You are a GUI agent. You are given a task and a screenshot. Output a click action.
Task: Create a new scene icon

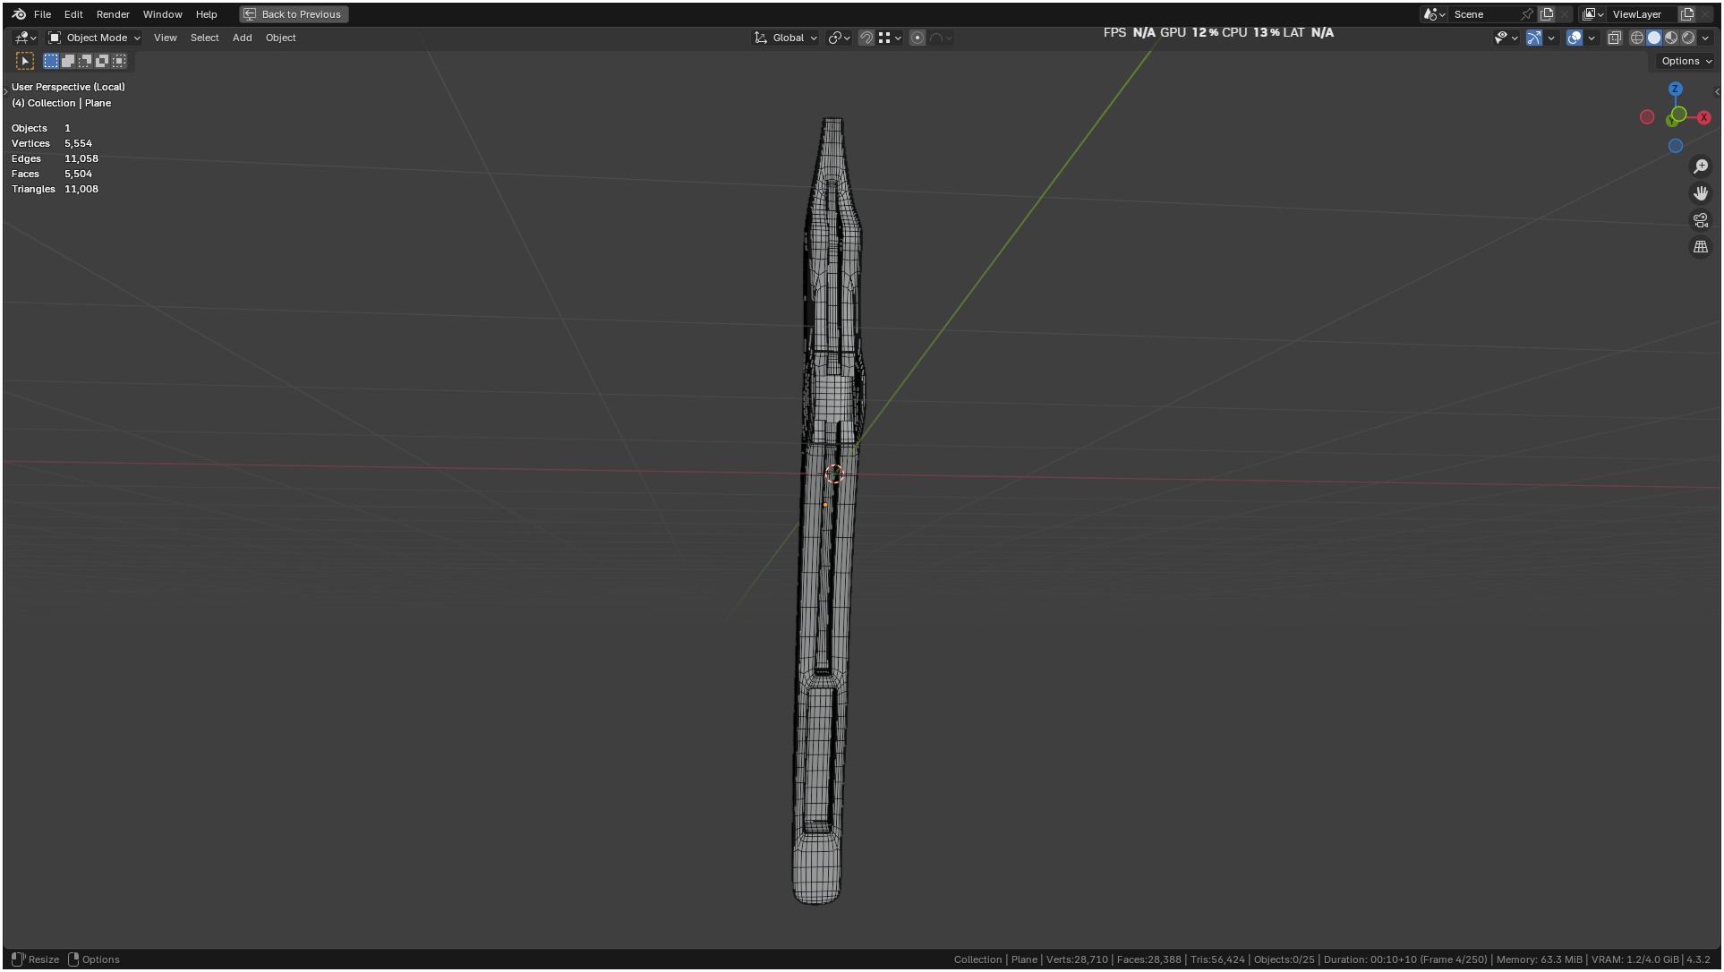coord(1547,14)
